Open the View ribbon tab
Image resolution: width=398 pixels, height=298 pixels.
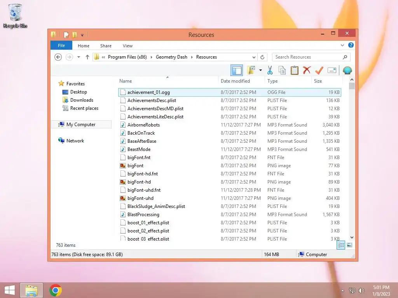(x=127, y=46)
